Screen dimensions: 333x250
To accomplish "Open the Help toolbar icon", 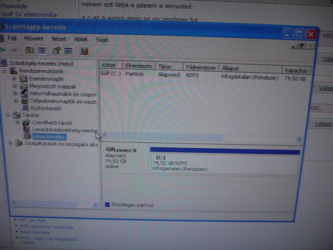I will point(57,50).
